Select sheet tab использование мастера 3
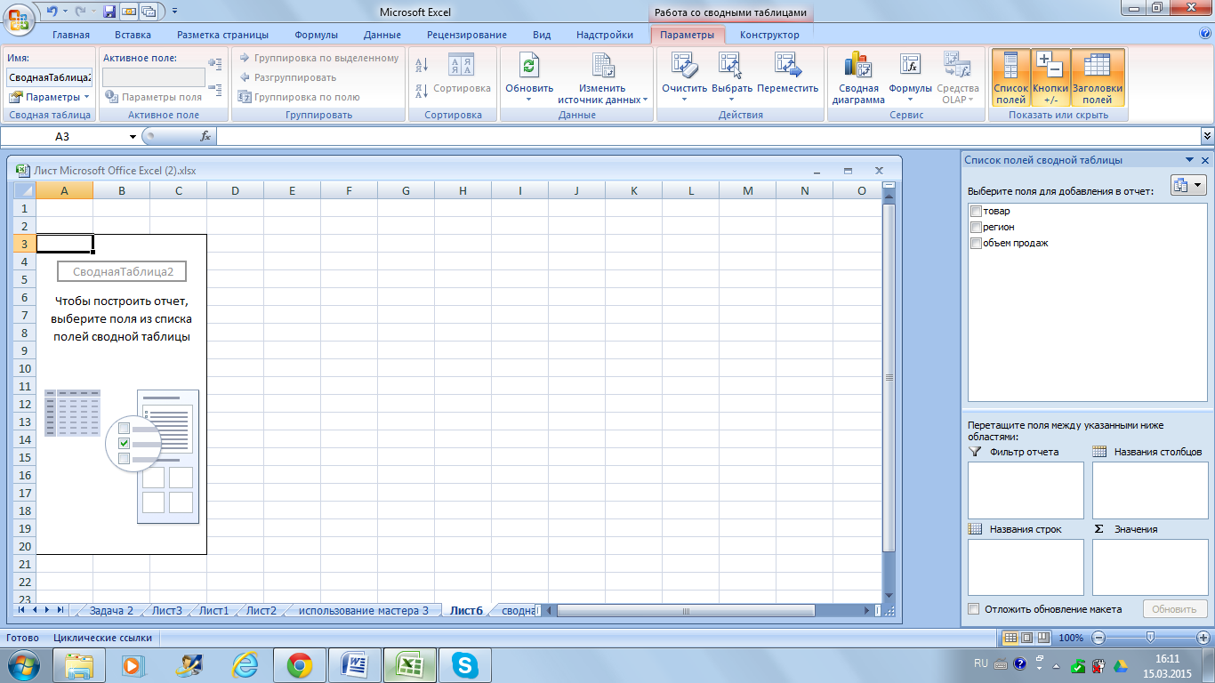 [x=363, y=610]
